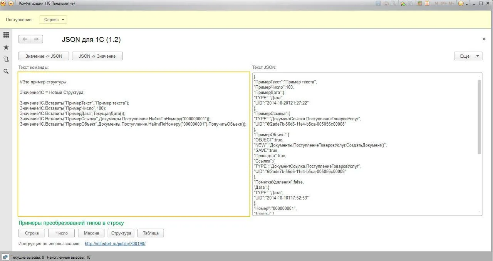Select the Поступление section
The width and height of the screenshot is (493, 261).
pyautogui.click(x=18, y=20)
